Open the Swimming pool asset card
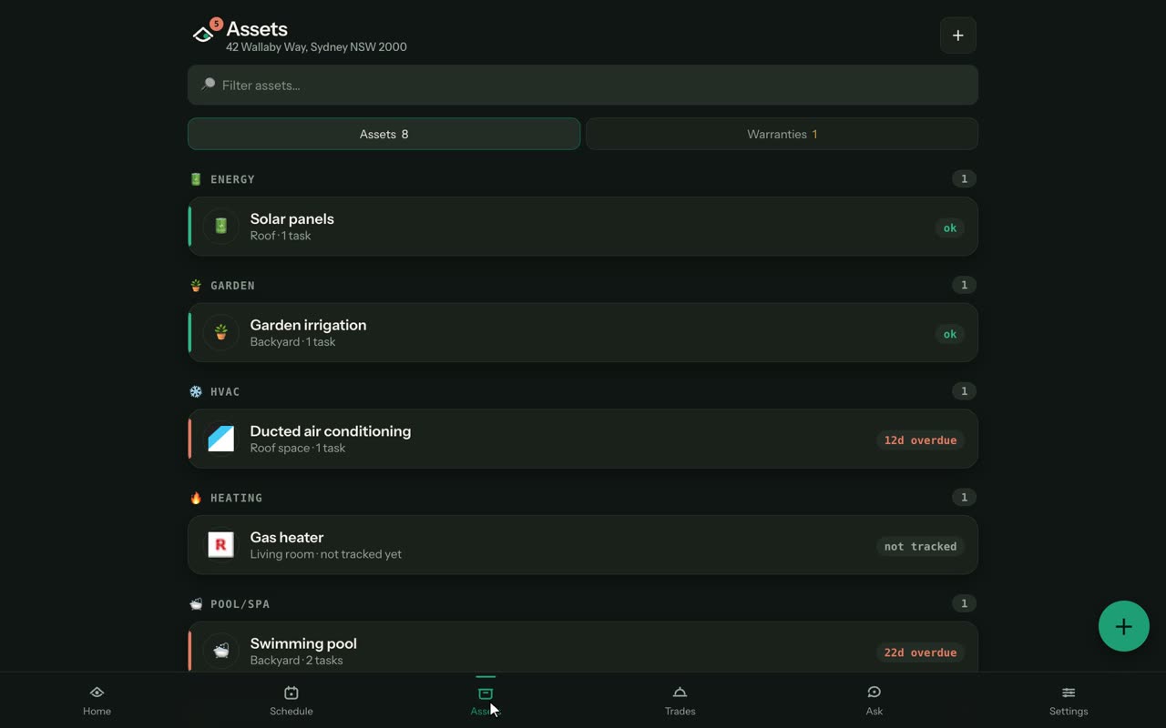This screenshot has width=1166, height=728. tap(583, 647)
